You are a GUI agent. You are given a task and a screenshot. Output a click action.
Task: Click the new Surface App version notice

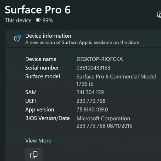(83, 42)
